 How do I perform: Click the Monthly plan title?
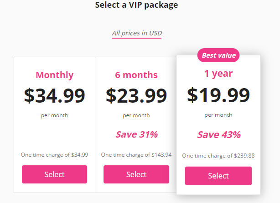tap(54, 75)
